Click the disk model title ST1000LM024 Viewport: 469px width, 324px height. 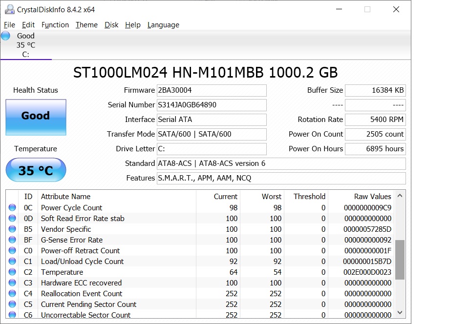tap(206, 73)
